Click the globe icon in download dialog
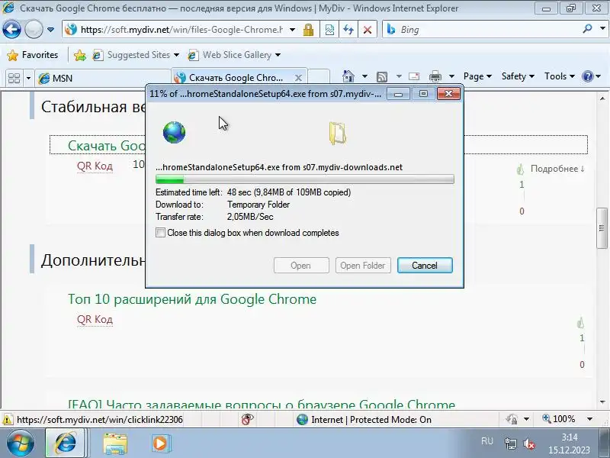Screen dimensions: 610x458 (x=175, y=132)
